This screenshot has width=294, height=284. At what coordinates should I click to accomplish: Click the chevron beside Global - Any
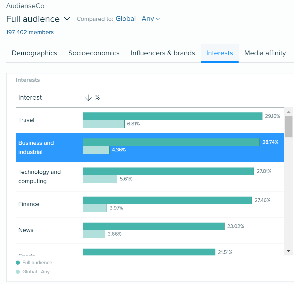coord(158,19)
